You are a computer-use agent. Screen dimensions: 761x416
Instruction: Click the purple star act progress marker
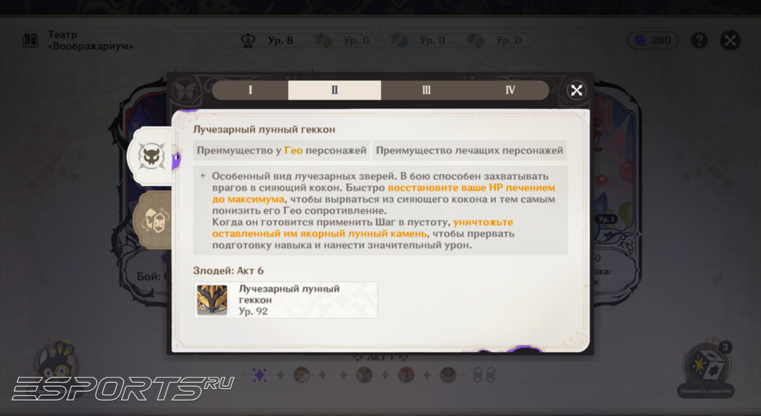(259, 375)
